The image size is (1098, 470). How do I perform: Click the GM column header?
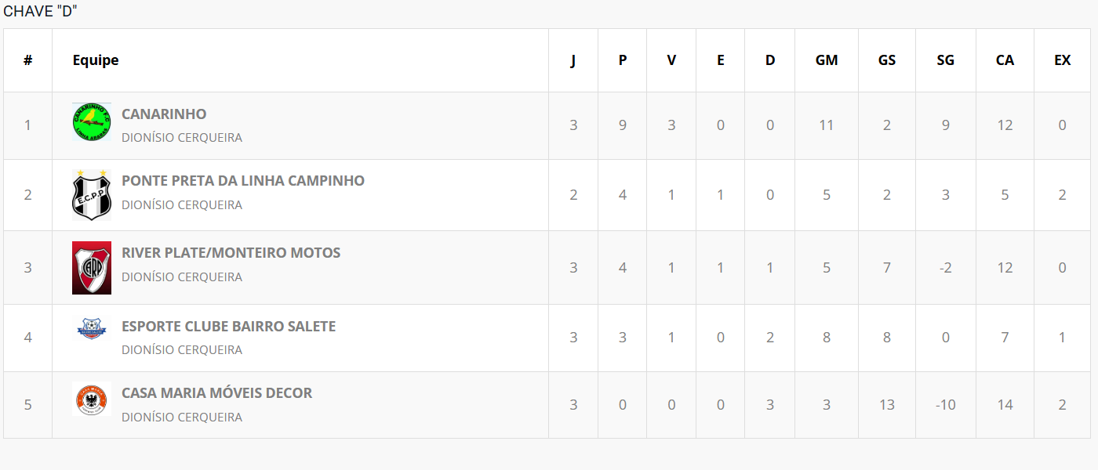click(x=827, y=60)
